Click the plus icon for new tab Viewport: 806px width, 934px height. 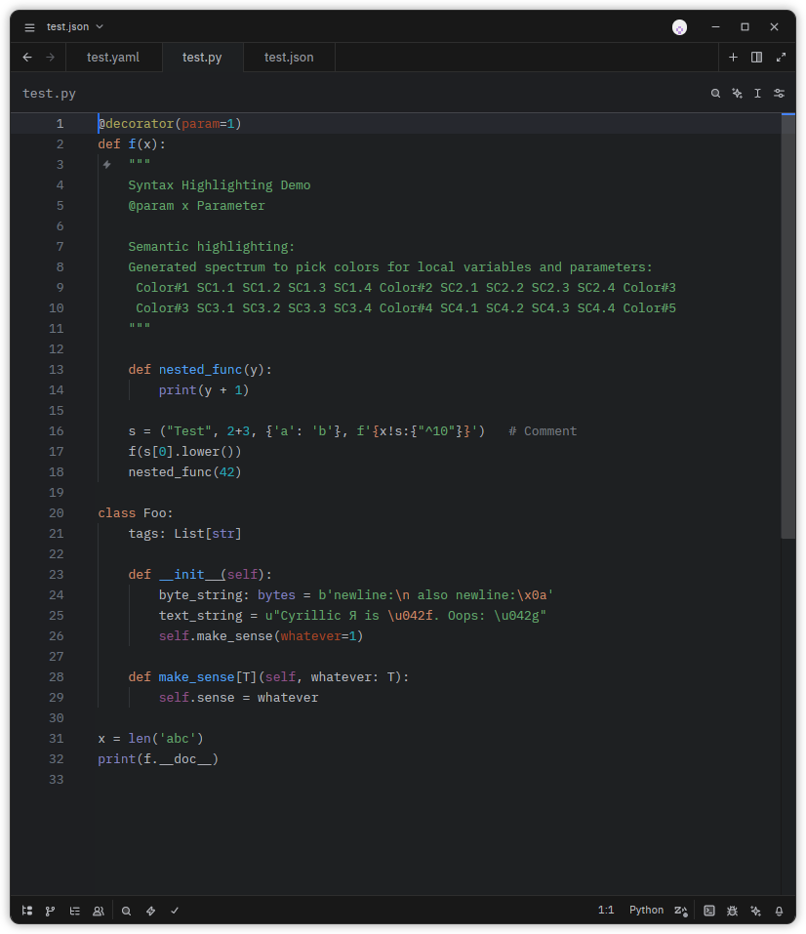733,58
